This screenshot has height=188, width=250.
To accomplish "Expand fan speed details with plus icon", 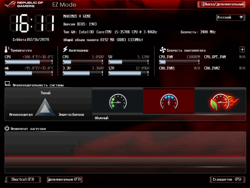I will tap(242, 49).
